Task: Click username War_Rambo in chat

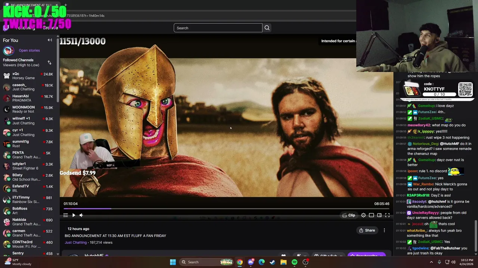Action: click(x=423, y=184)
